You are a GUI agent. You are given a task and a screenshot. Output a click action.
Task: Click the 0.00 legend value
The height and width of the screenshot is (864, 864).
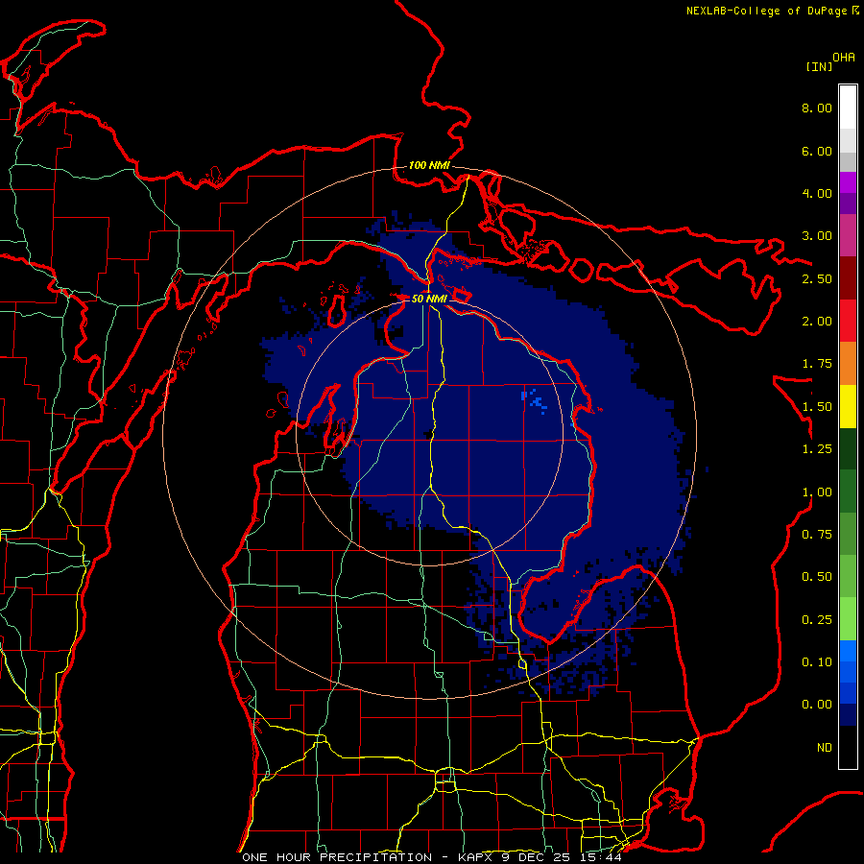point(817,705)
